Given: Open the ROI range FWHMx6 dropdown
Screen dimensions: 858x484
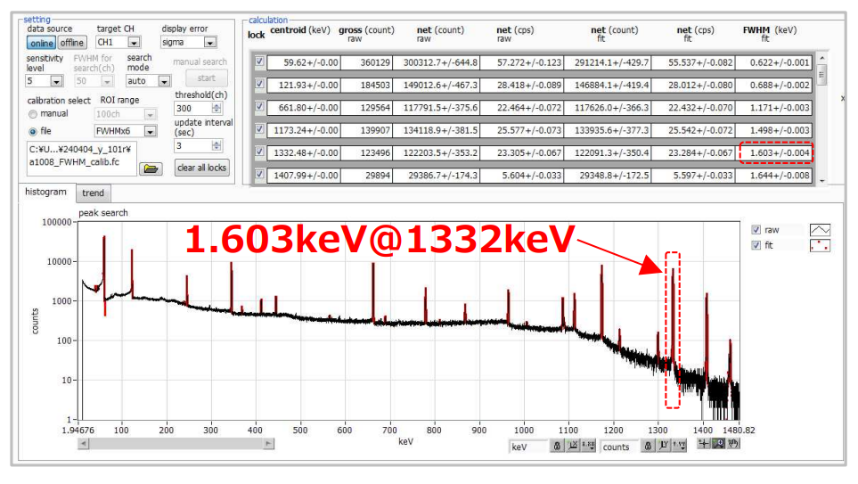Looking at the screenshot, I should click(150, 131).
